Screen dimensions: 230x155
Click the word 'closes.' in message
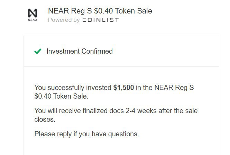point(45,120)
